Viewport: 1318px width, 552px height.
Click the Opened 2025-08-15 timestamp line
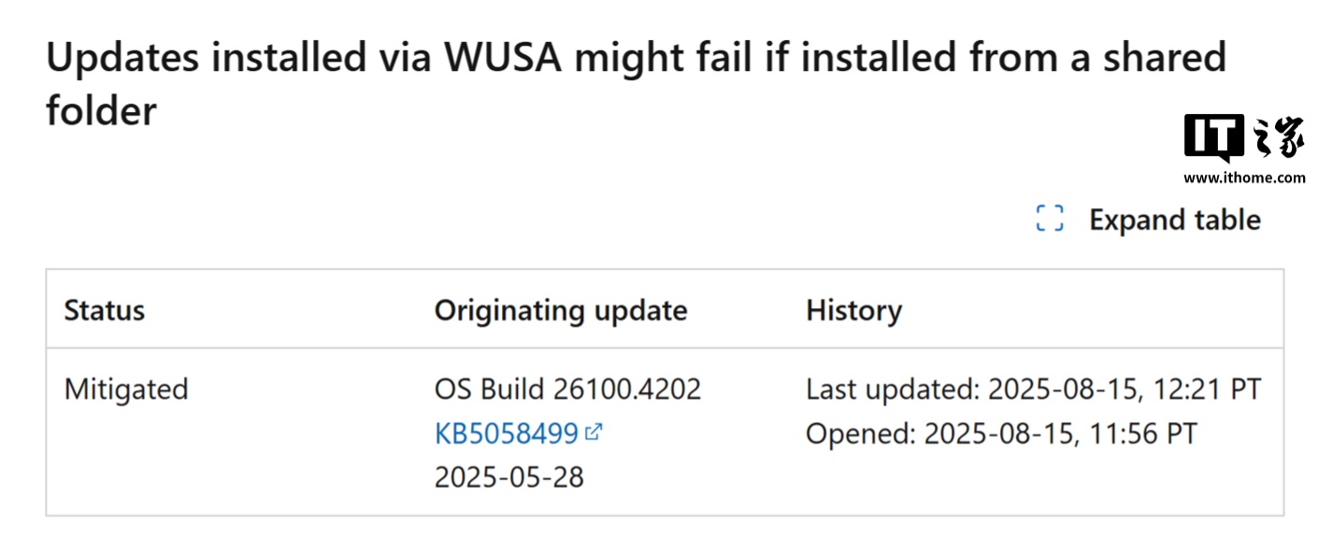click(x=1002, y=433)
